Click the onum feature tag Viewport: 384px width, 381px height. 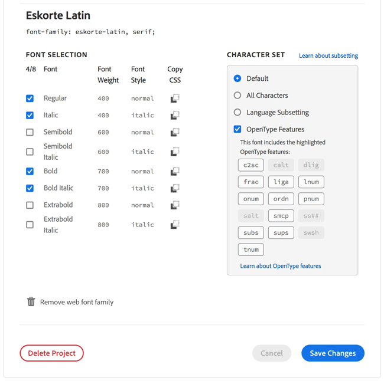point(250,199)
